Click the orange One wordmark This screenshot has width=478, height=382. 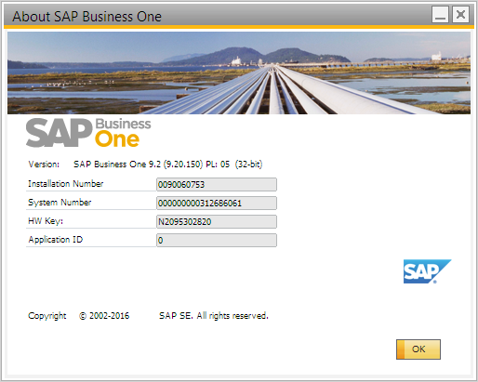coord(117,139)
